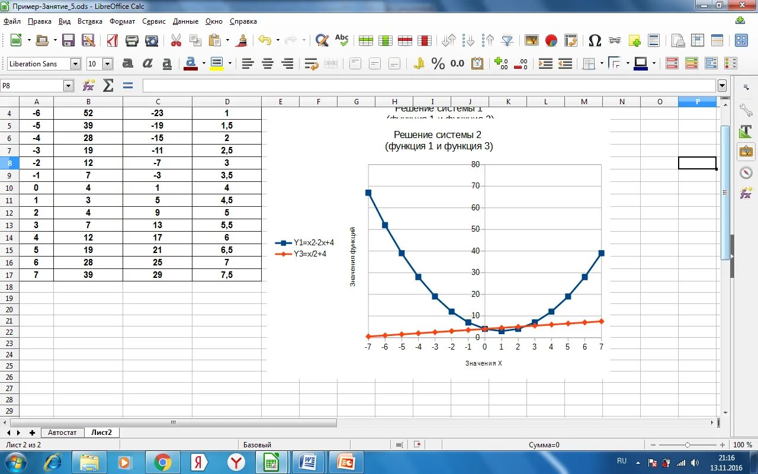Screen dimensions: 758x474
Task: Open the Файл menu
Action: point(12,21)
